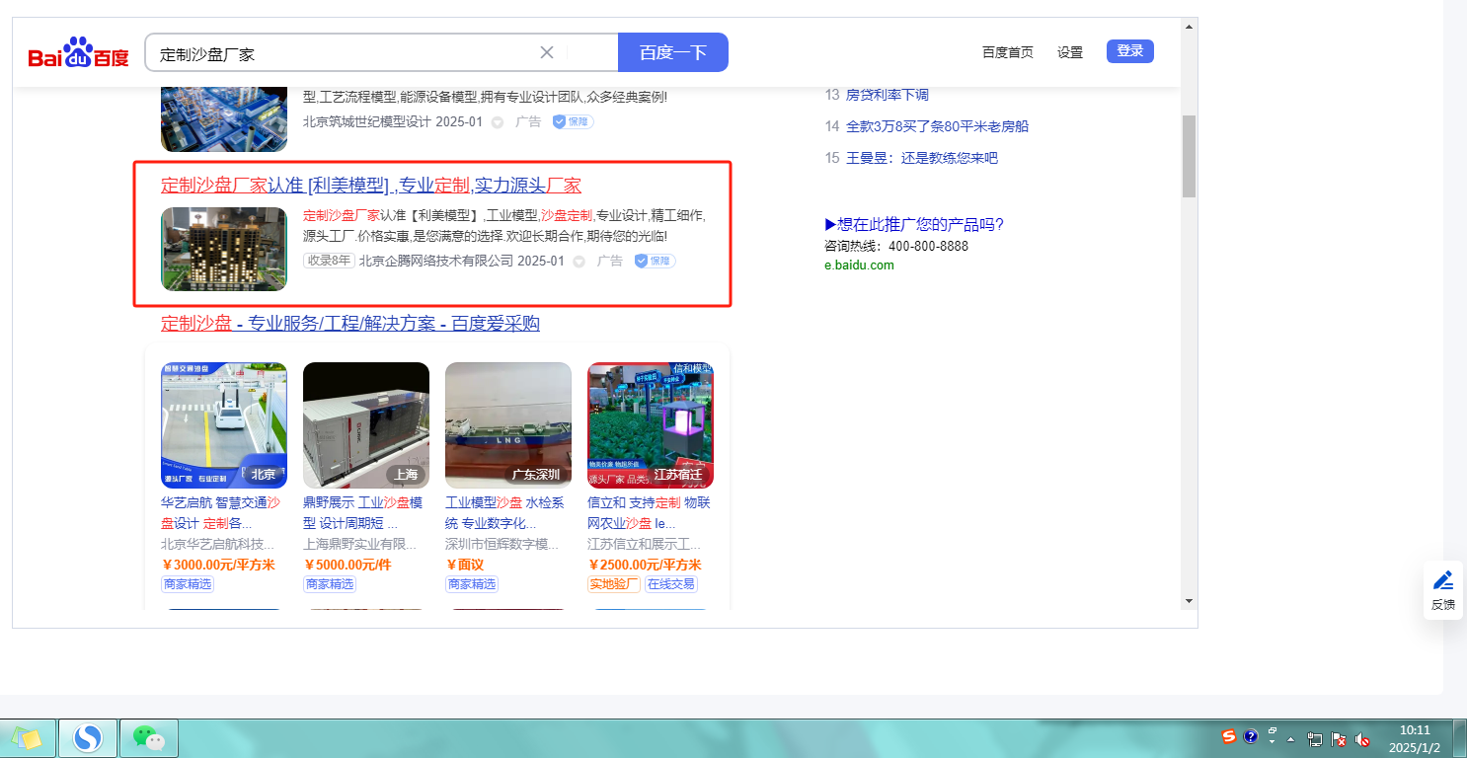Click price ¥5000.00元/件
1467x758 pixels.
tap(347, 565)
